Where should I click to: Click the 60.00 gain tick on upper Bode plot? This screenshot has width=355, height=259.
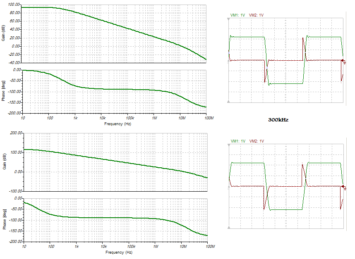14,21
